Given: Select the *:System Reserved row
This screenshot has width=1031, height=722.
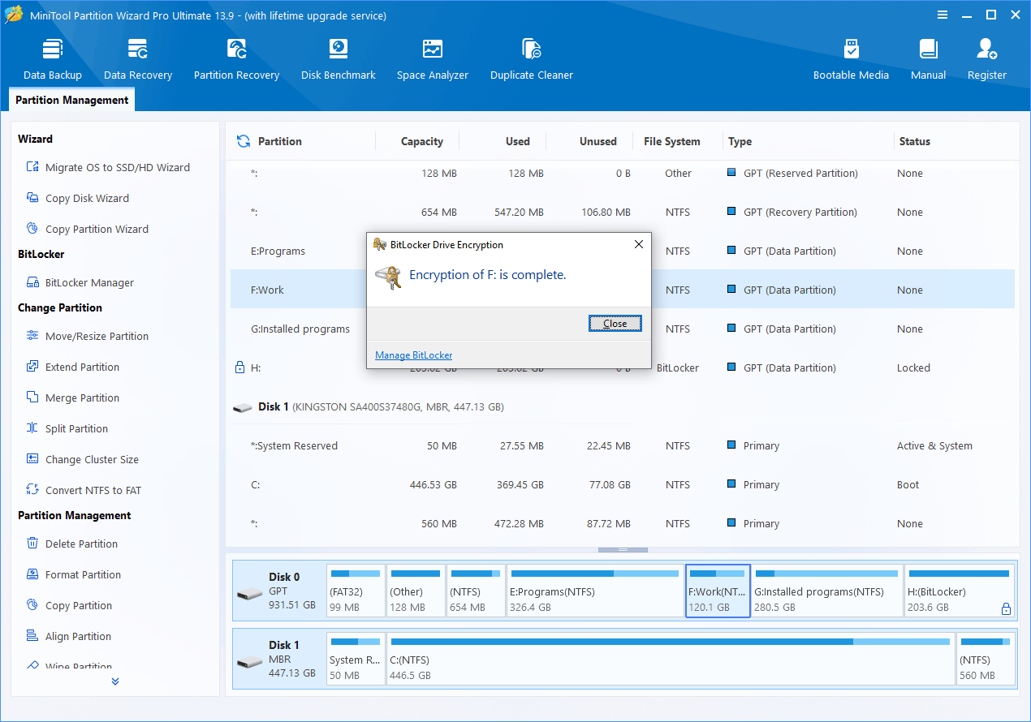Looking at the screenshot, I should [623, 446].
